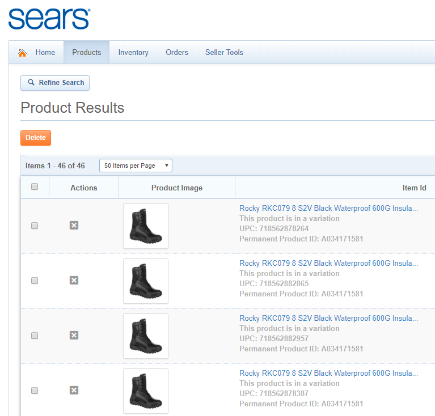
Task: Open Rocky RKC079 link for UPC 718562878264
Action: coord(328,208)
